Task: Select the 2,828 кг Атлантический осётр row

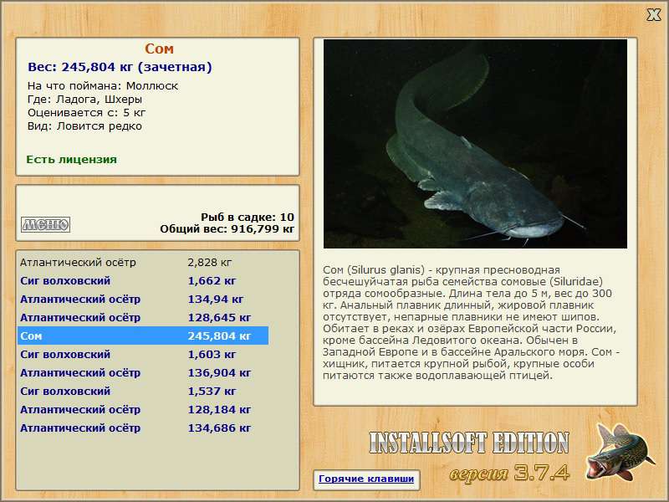Action: click(x=143, y=262)
